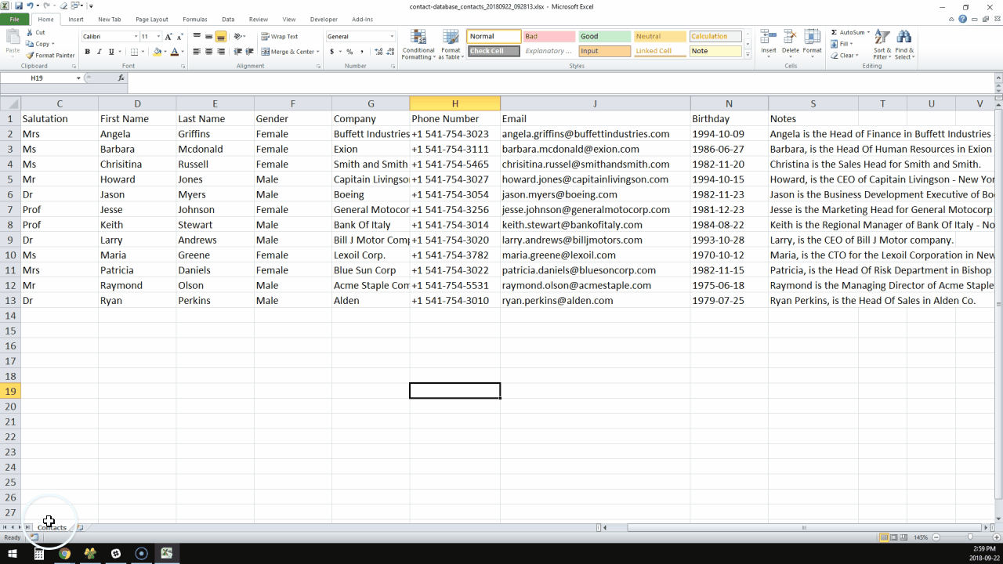
Task: Toggle Italic formatting
Action: [99, 52]
